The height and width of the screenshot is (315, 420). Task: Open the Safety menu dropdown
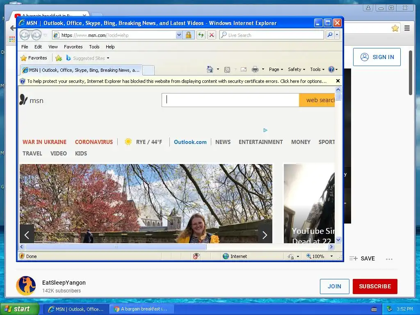click(296, 69)
